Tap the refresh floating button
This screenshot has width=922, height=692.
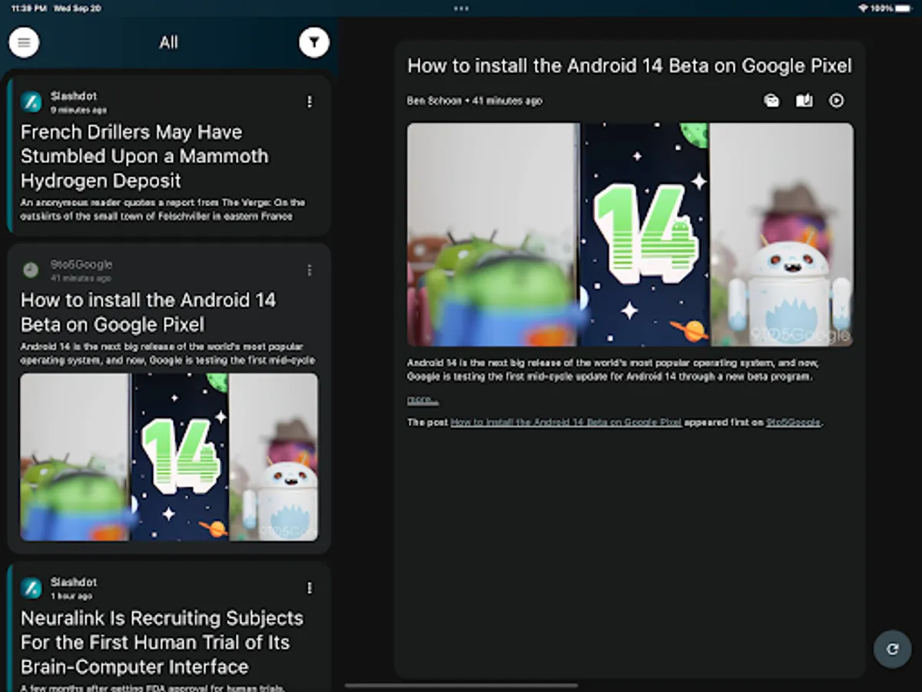tap(892, 649)
